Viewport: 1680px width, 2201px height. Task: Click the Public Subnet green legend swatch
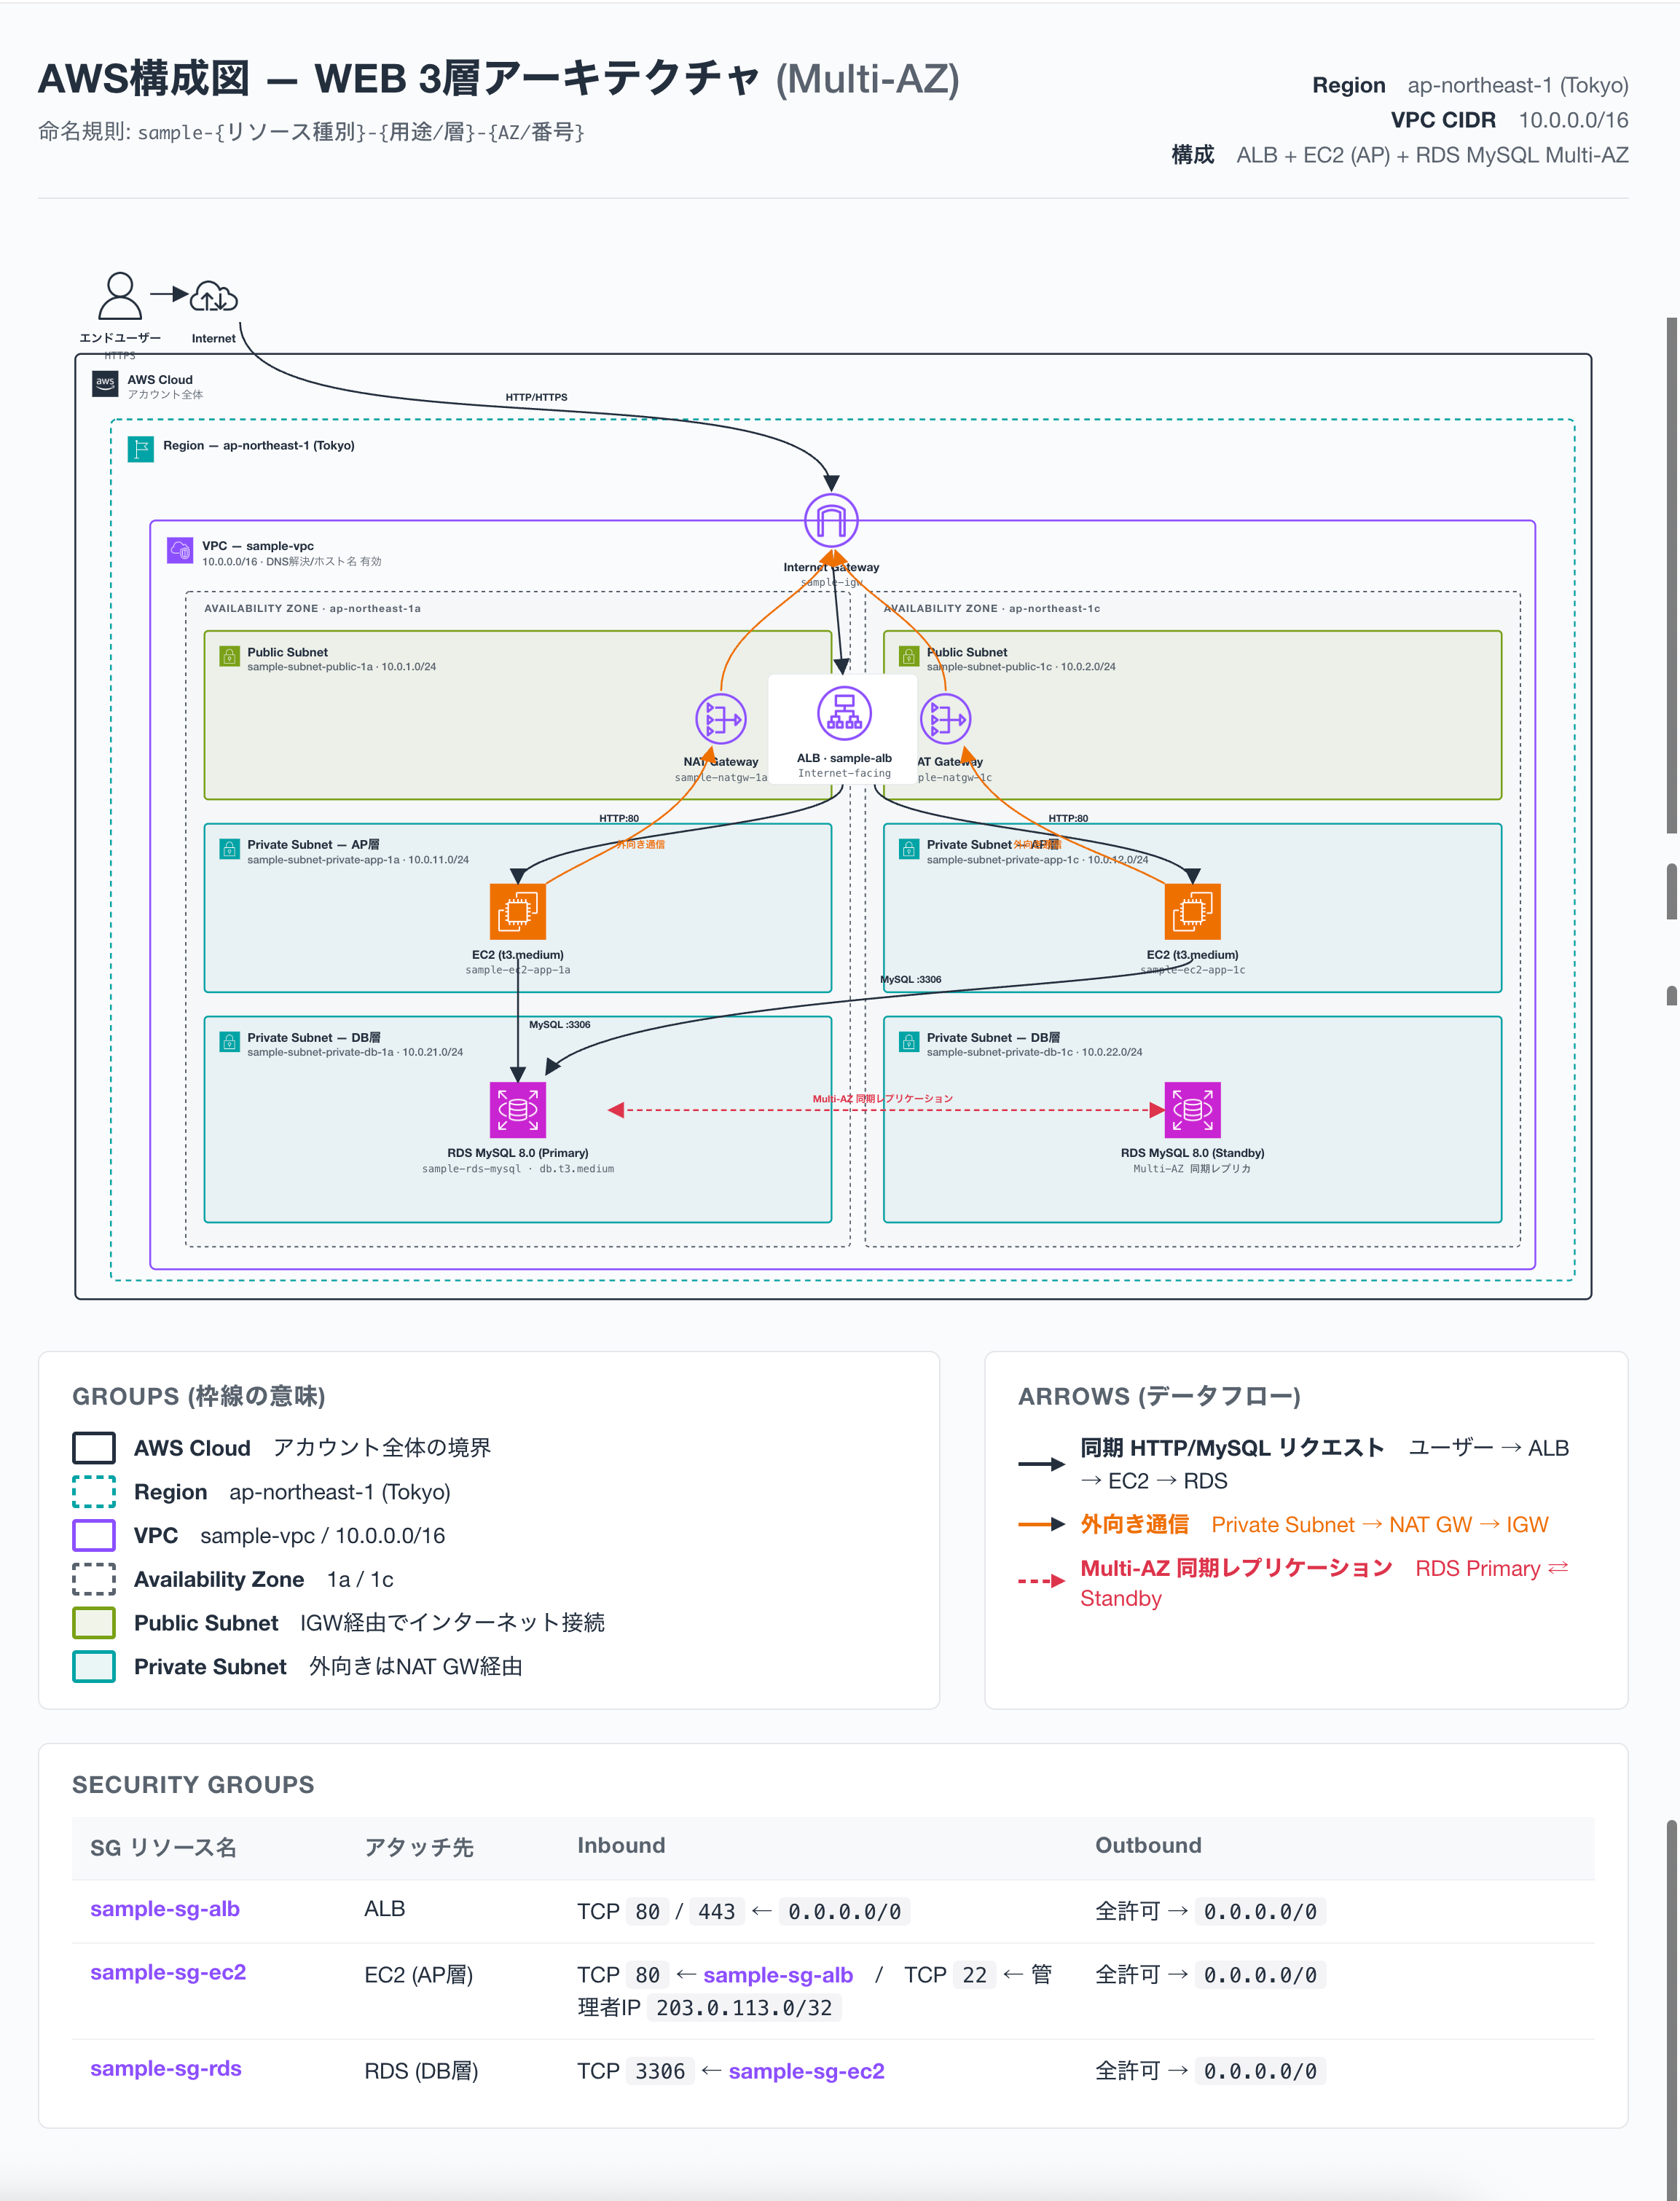pyautogui.click(x=94, y=1623)
